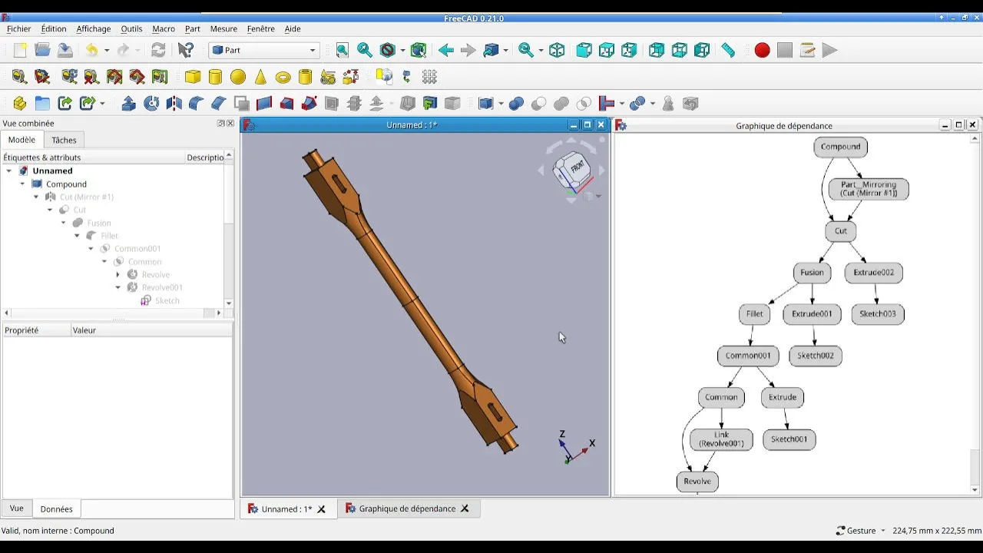The image size is (983, 553).
Task: Open a file with folder icon
Action: (42, 50)
